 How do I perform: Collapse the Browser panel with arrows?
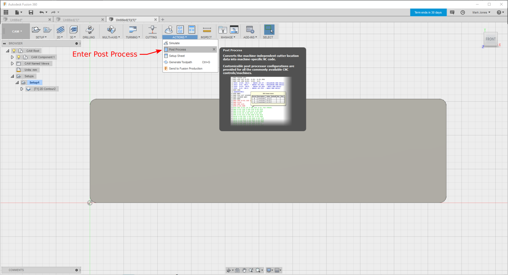click(x=4, y=43)
